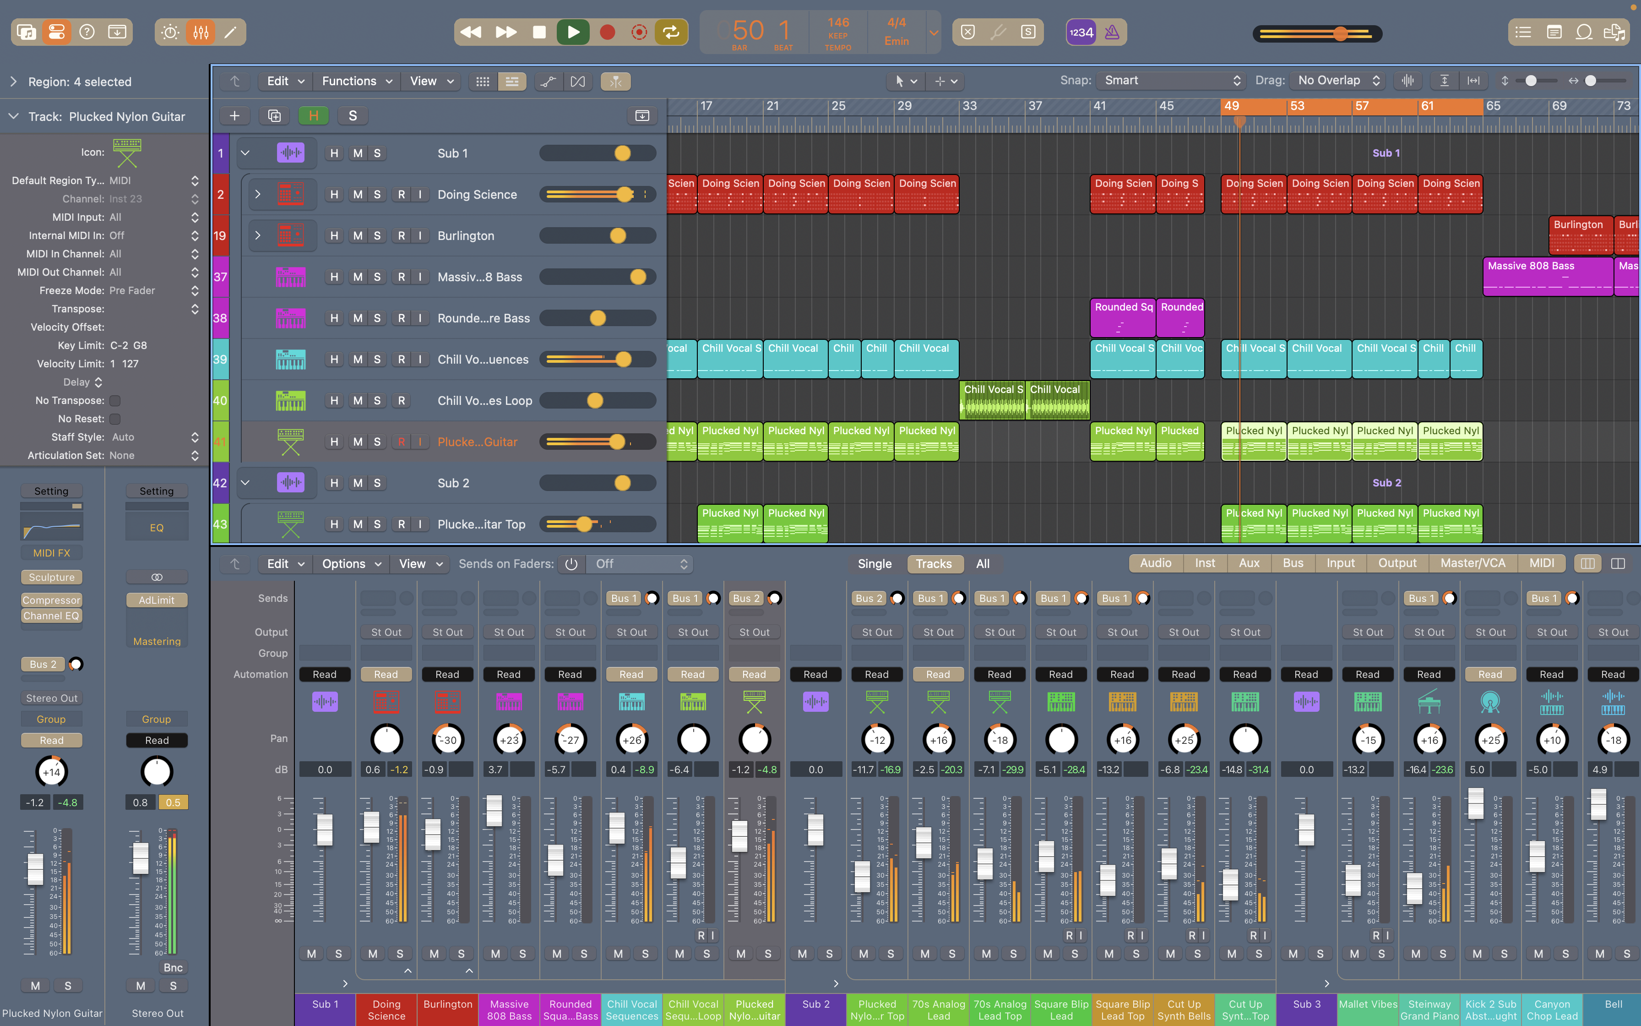1641x1026 pixels.
Task: Open the Browsers media icon
Action: [1614, 32]
